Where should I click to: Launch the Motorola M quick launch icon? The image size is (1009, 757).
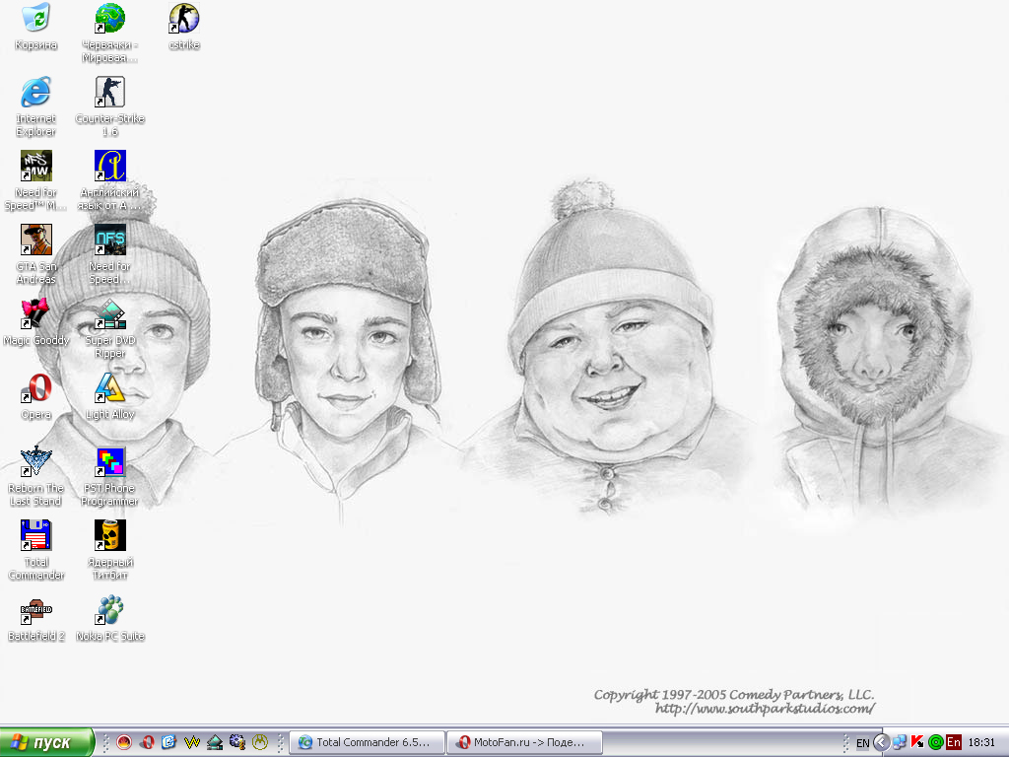tap(259, 742)
